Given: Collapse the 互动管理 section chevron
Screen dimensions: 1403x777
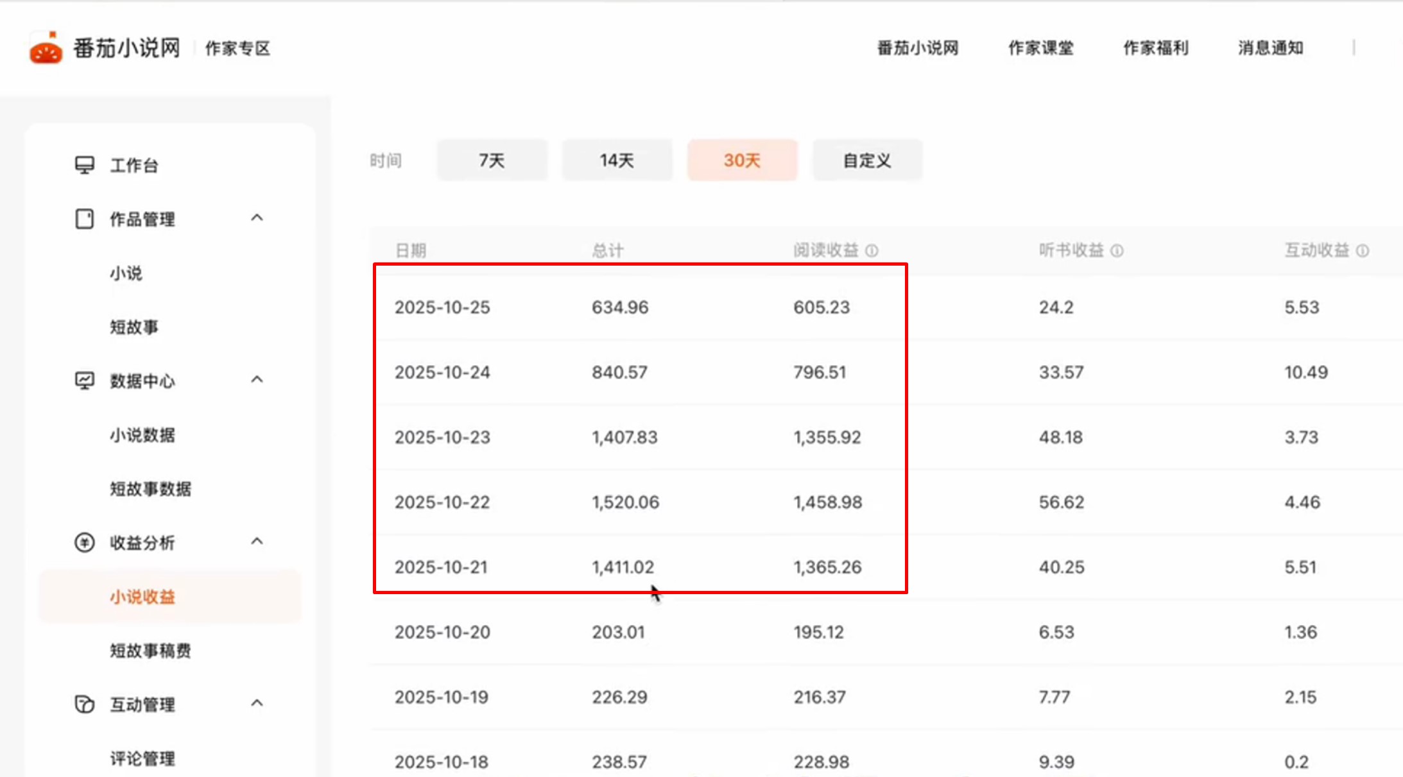Looking at the screenshot, I should 258,703.
